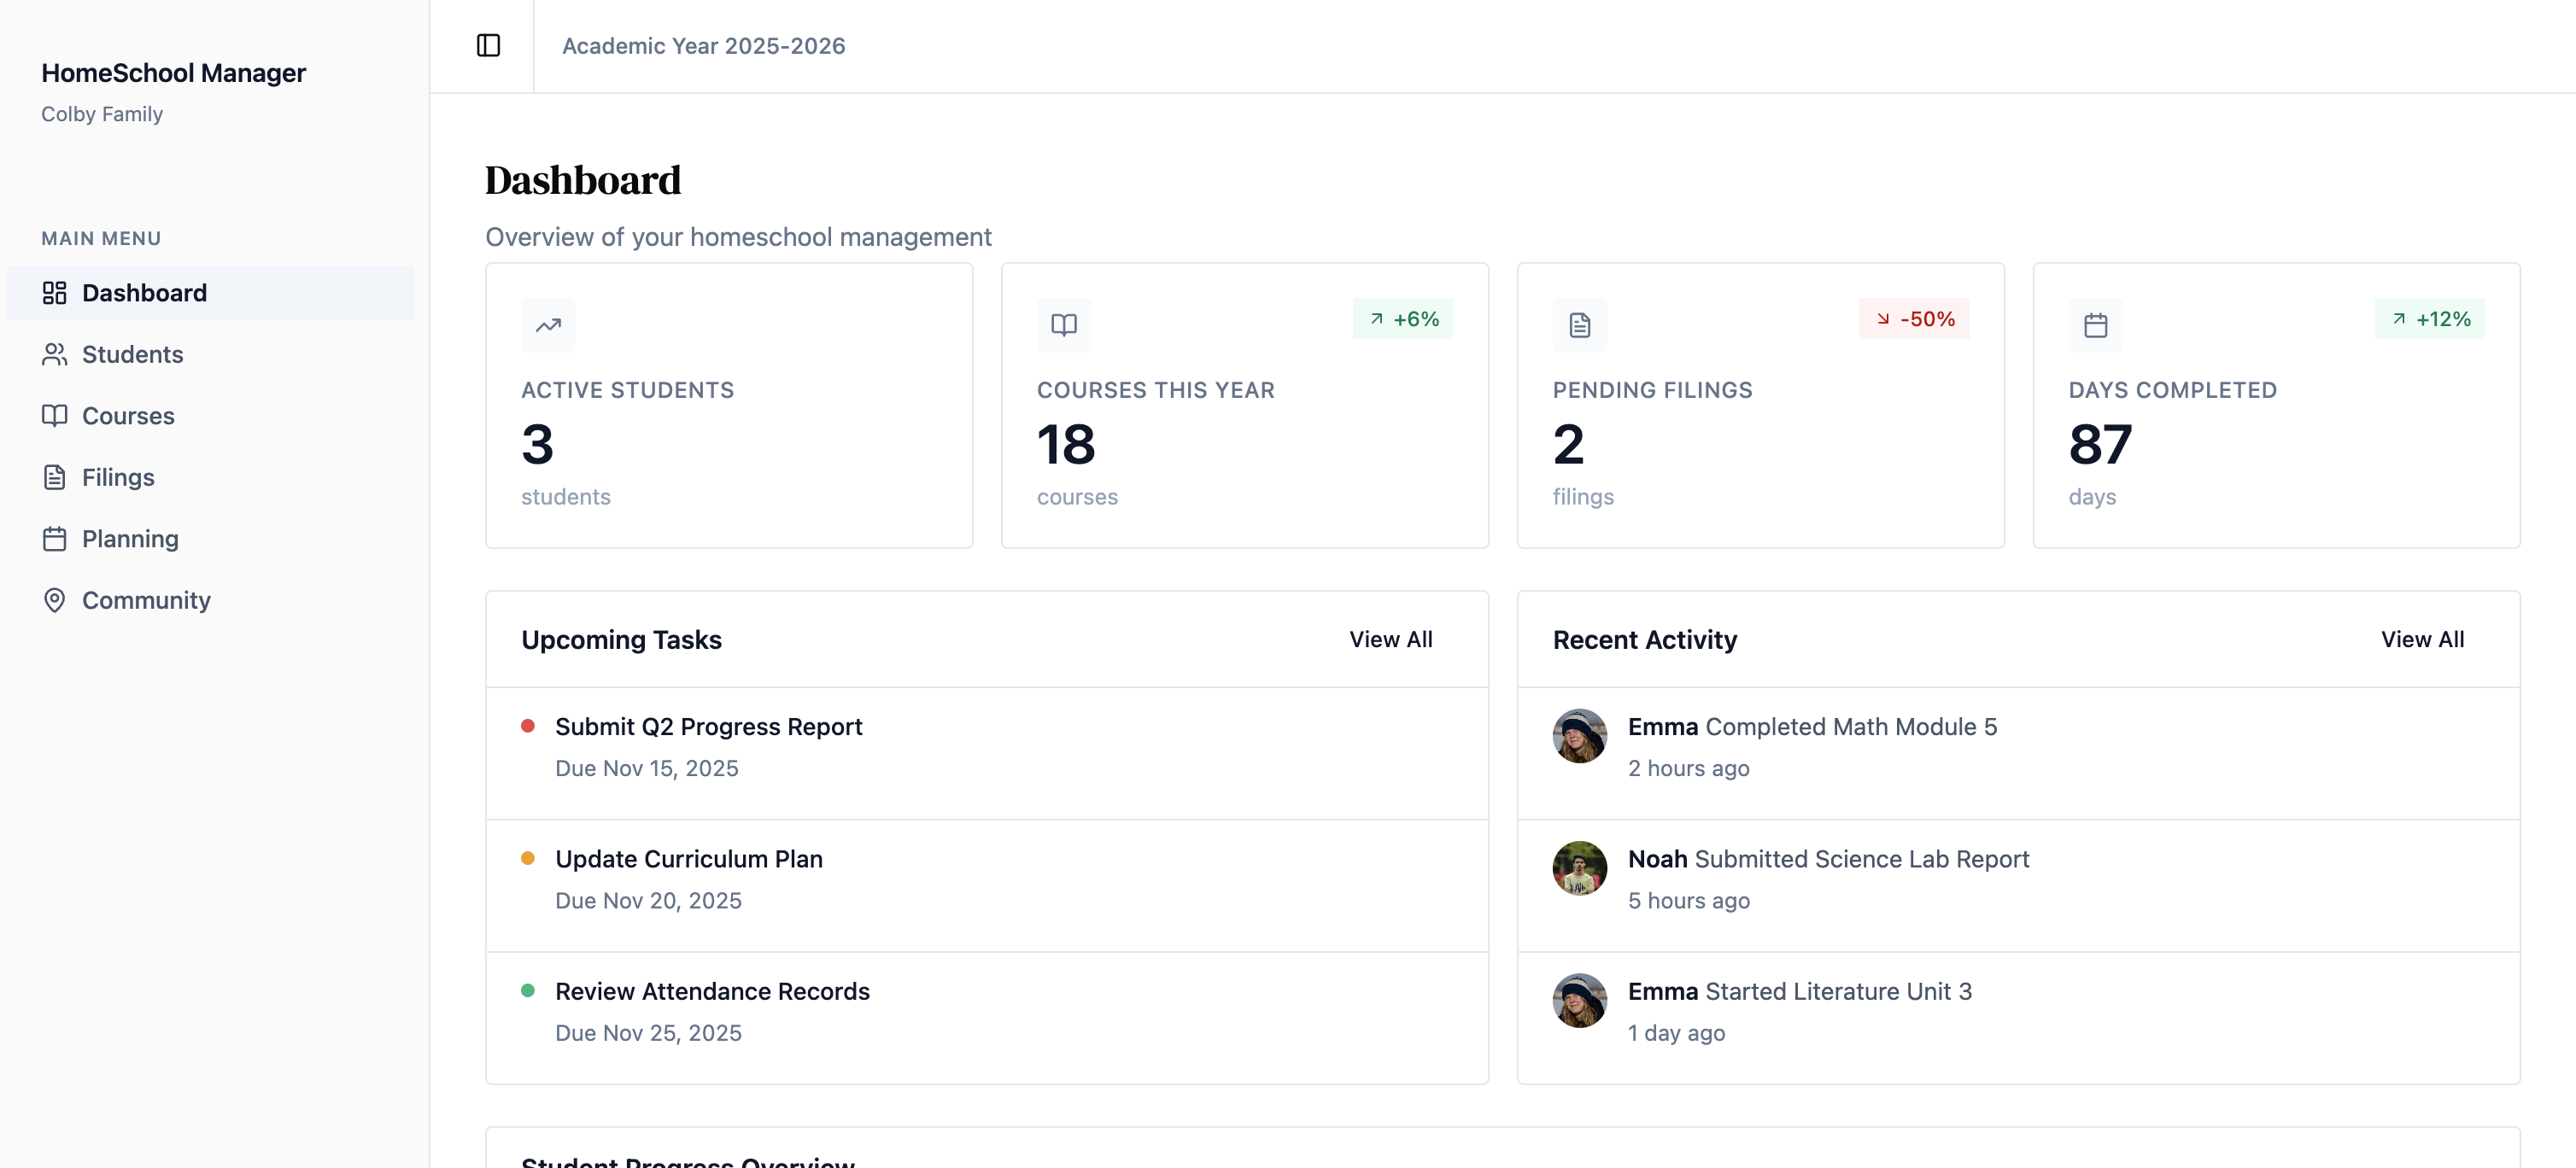Open the Students menu item

pyautogui.click(x=132, y=354)
